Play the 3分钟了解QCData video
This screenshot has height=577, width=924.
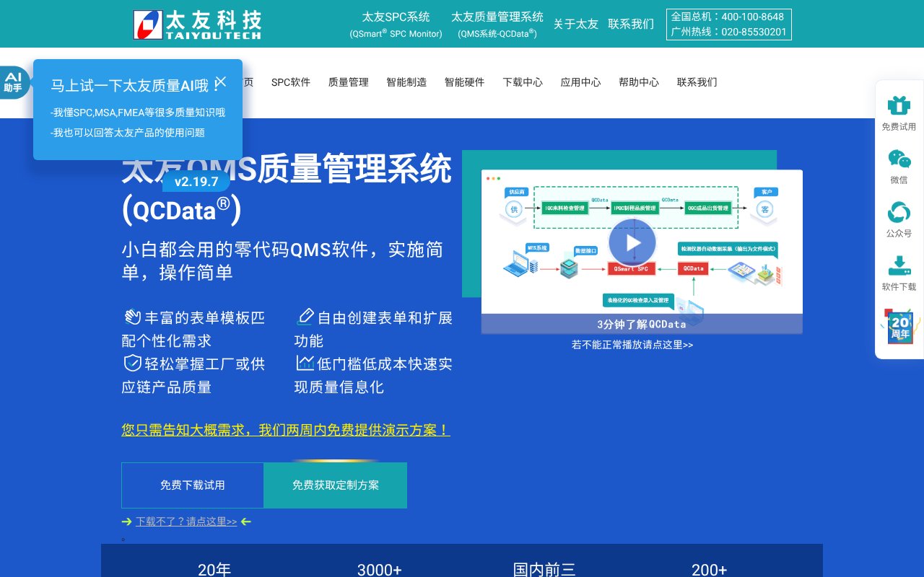632,242
